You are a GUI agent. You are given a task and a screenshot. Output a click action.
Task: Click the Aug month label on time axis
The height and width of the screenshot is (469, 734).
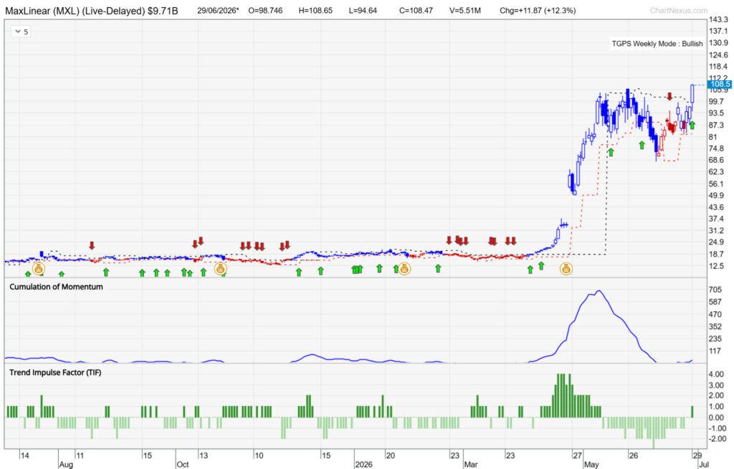(66, 464)
